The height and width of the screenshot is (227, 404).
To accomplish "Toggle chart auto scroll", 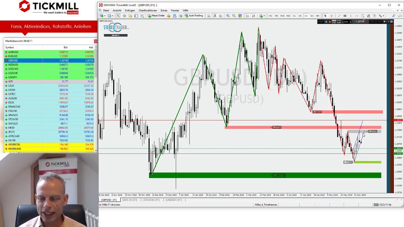I will coord(247,16).
